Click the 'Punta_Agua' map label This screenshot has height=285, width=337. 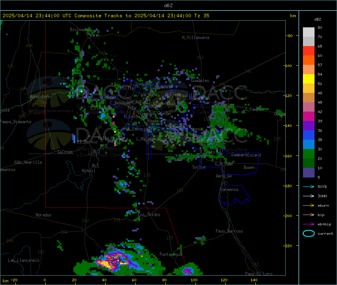pos(171,254)
